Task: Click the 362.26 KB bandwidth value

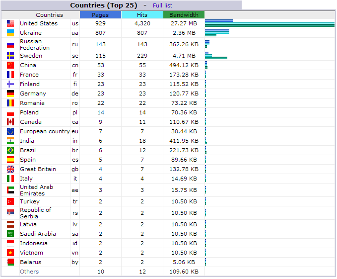Action: [184, 44]
